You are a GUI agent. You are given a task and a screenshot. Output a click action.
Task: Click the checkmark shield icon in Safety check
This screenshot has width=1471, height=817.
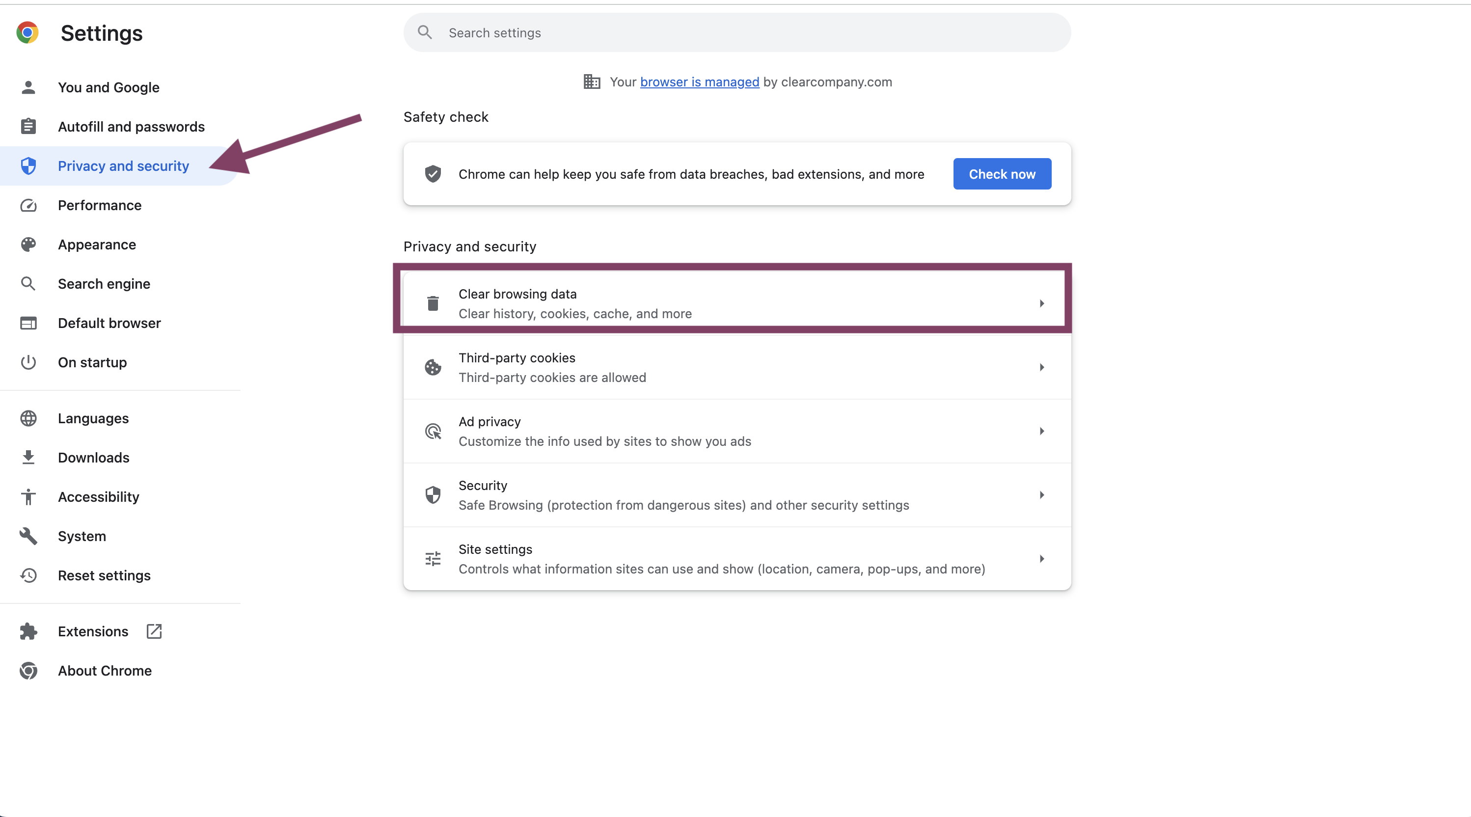[433, 173]
